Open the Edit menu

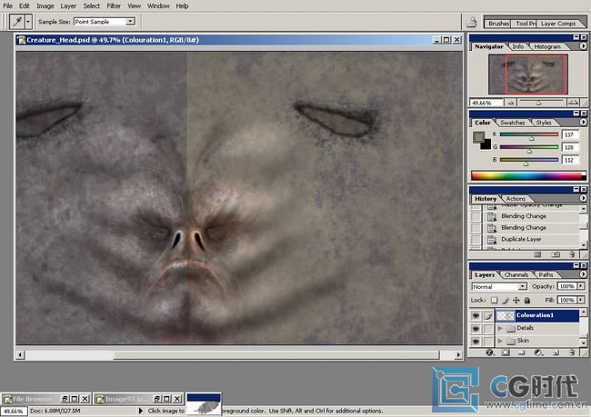[x=25, y=6]
